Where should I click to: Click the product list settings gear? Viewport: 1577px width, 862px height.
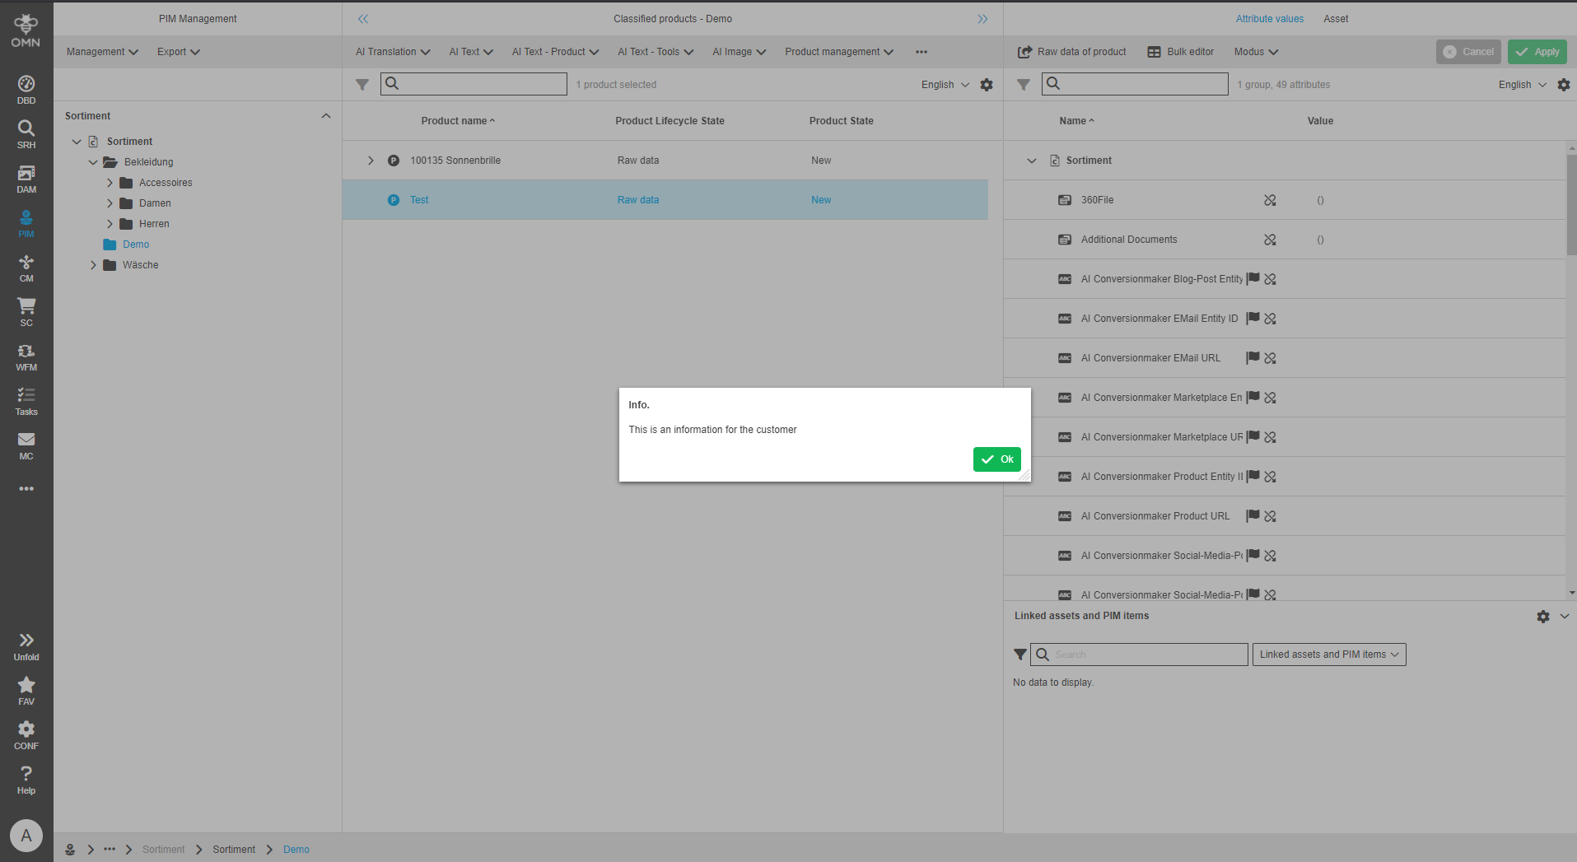987,85
